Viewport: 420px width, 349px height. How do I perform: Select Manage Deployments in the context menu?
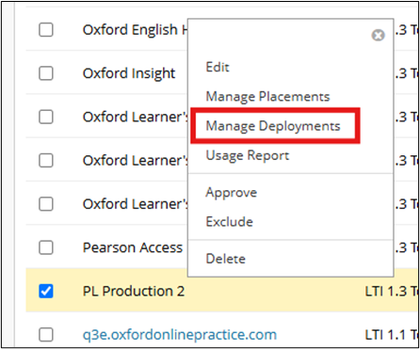pos(273,126)
